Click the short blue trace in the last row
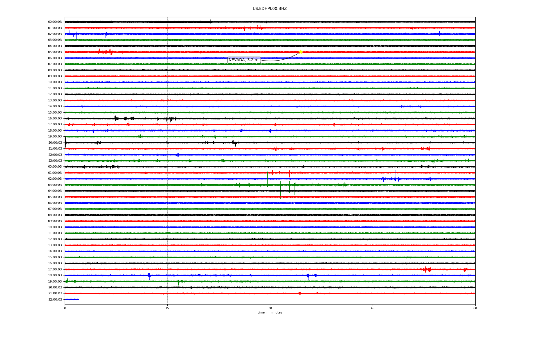Image resolution: width=540 pixels, height=338 pixels. tap(72, 299)
